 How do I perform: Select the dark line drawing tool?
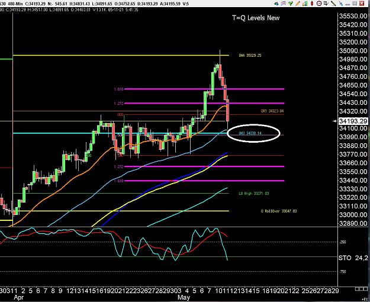point(333,4)
